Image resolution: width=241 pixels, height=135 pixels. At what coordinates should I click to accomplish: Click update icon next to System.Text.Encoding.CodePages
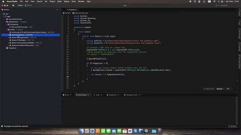click(41, 43)
